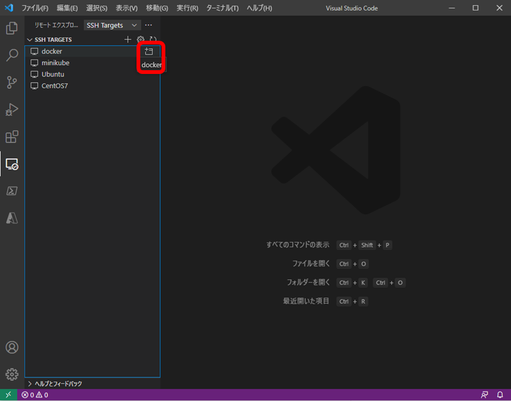Select the Ubuntu SSH target
The width and height of the screenshot is (511, 401).
[x=93, y=75]
